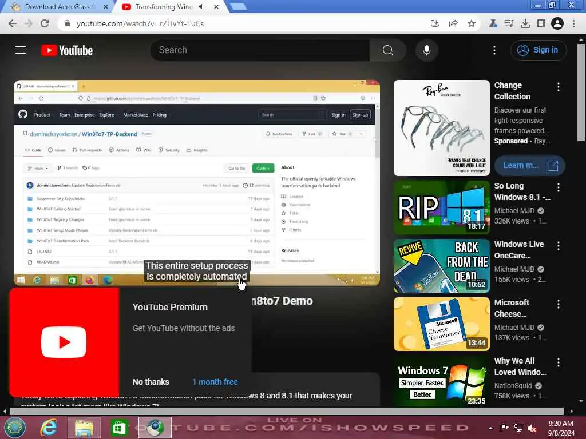Viewport: 586px width, 439px height.
Task: Click the Windows Live OneCare title
Action: 519,250
